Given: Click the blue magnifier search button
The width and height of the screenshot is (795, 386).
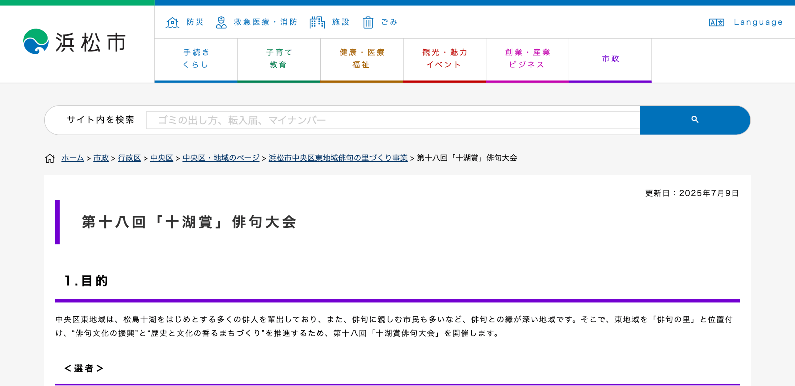Looking at the screenshot, I should click(695, 120).
